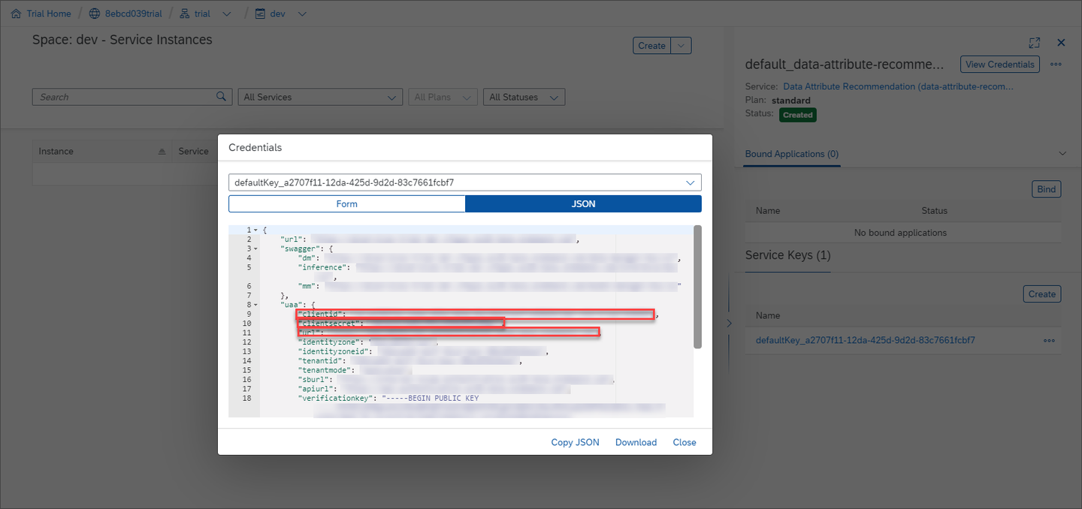Open more actions beside View Credentials

(x=1056, y=65)
